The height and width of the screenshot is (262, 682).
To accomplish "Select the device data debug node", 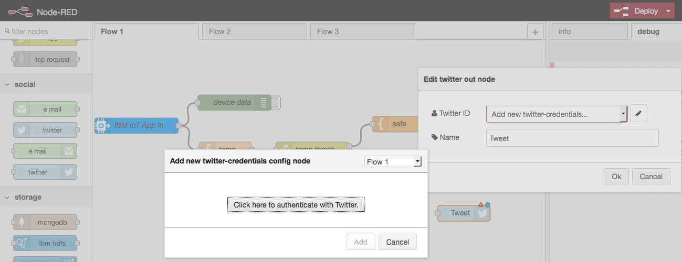I will coord(234,102).
